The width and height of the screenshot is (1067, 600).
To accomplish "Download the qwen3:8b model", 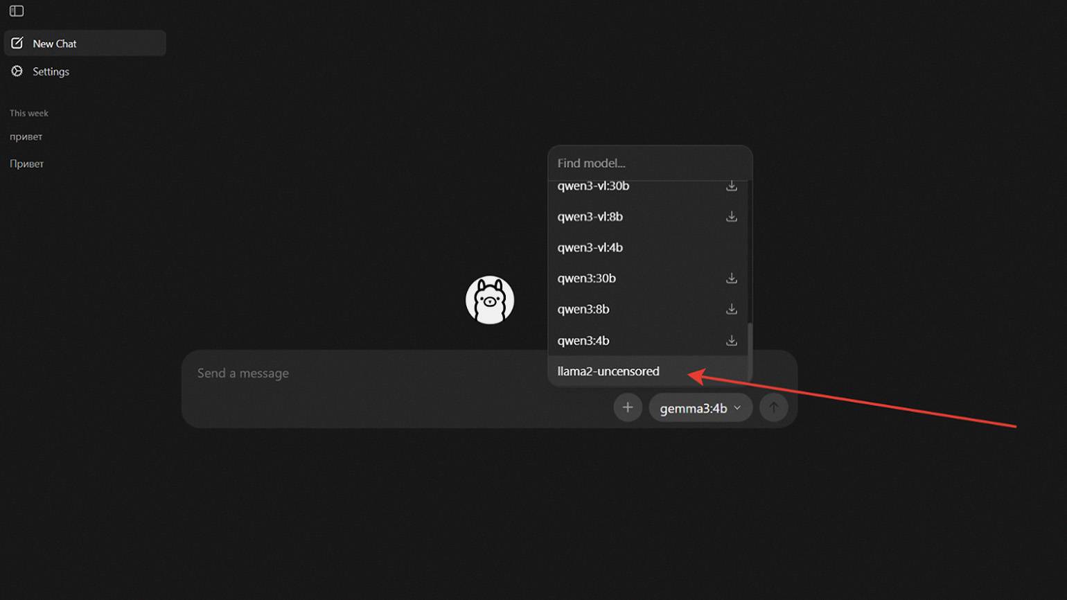I will 731,309.
